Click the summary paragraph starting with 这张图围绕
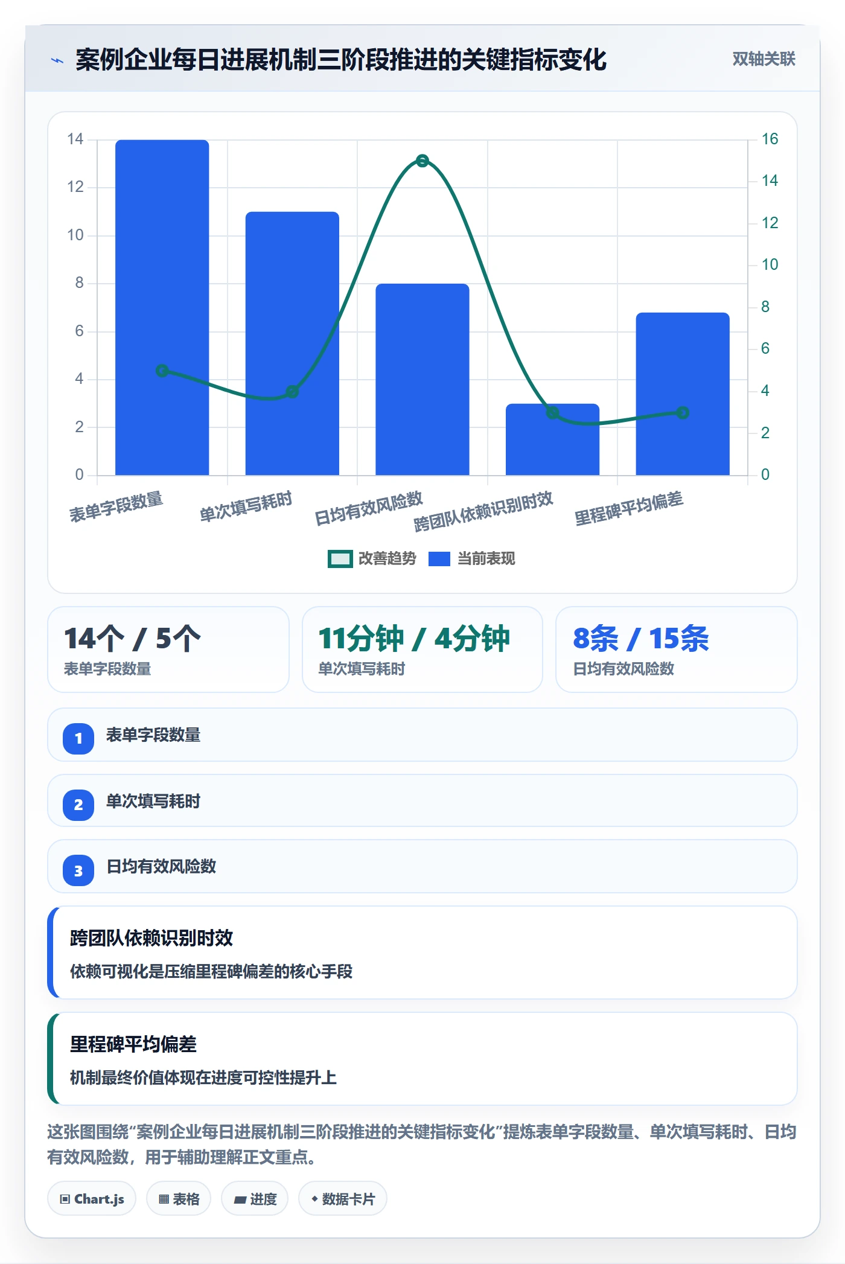Viewport: 845px width, 1264px height. click(x=422, y=1144)
